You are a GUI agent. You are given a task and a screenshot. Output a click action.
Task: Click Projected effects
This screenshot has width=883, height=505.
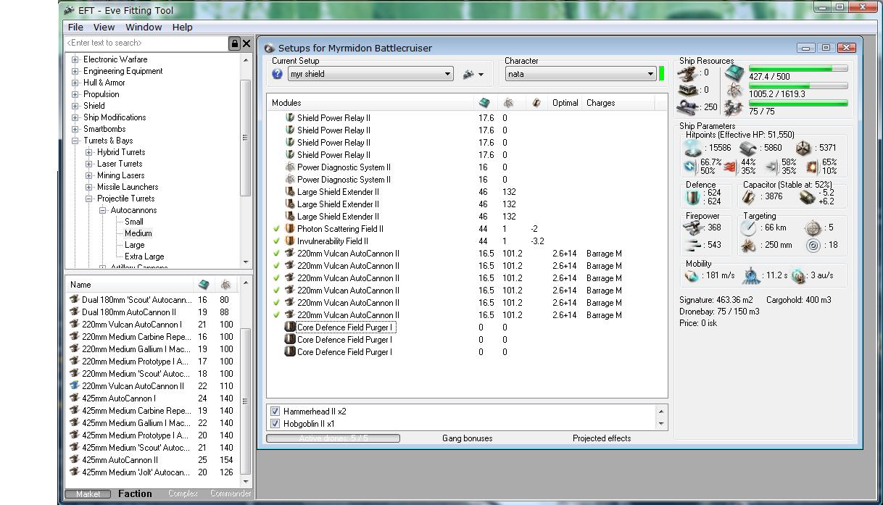(x=601, y=438)
